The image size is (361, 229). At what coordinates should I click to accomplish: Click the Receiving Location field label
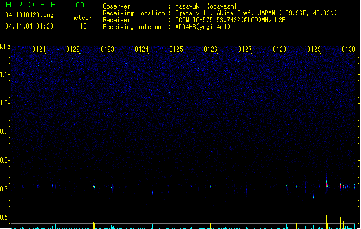(x=134, y=13)
